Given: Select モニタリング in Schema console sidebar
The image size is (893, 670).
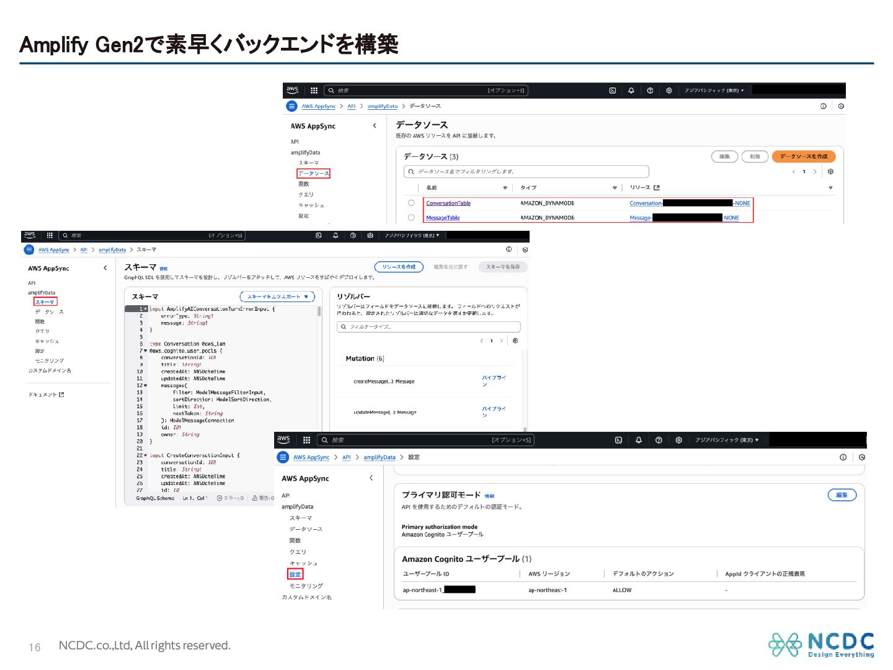Looking at the screenshot, I should [50, 360].
